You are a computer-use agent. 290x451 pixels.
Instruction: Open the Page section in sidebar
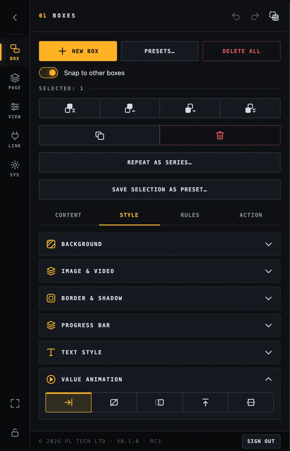15,81
